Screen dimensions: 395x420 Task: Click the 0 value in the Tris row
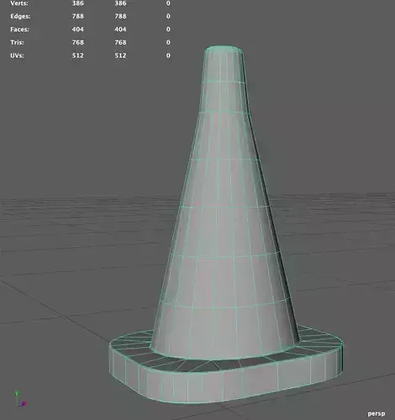point(168,43)
